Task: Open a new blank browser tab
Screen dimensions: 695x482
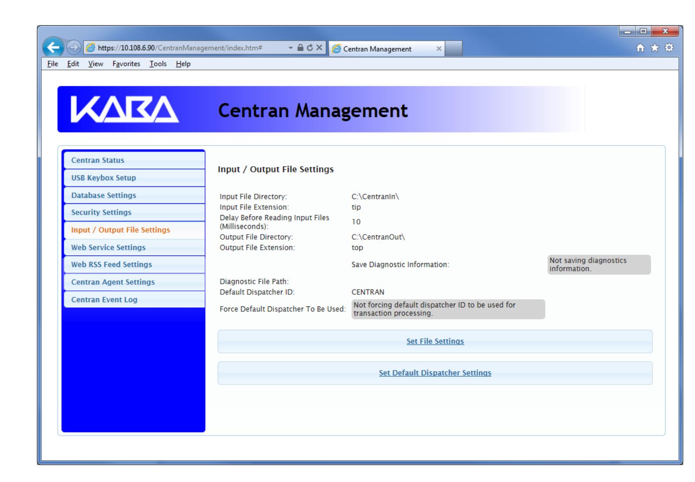Action: point(454,49)
